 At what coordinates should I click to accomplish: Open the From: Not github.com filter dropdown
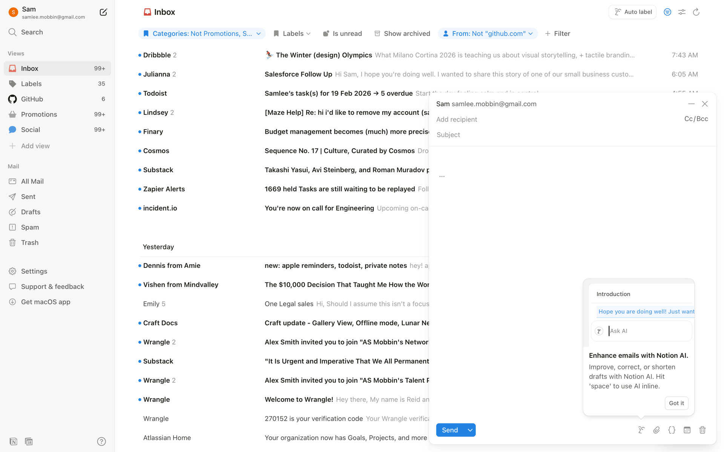click(488, 34)
